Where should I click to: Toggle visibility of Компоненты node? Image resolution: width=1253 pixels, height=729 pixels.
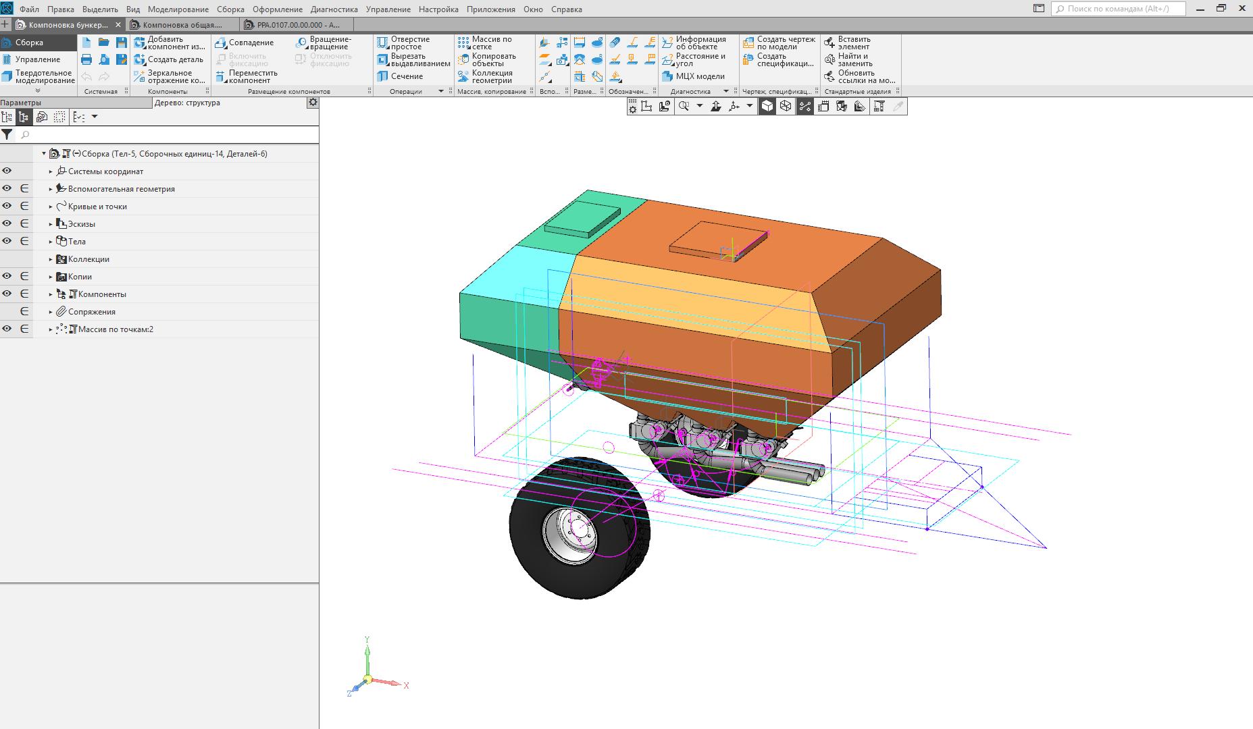[x=7, y=294]
